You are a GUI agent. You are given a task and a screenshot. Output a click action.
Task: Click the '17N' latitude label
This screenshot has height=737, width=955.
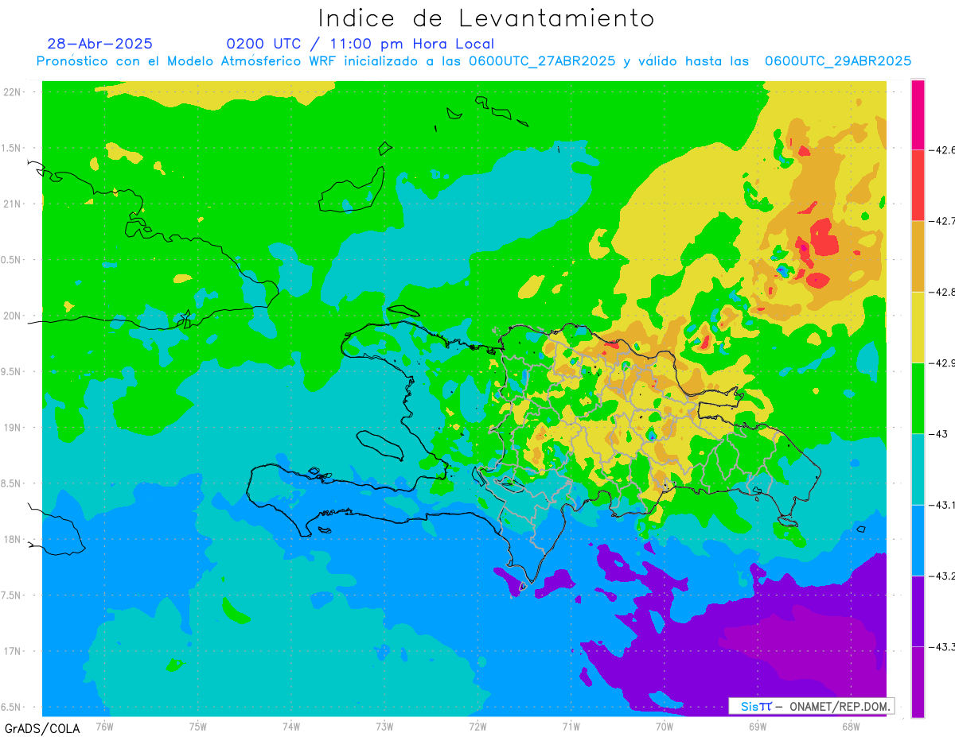pos(12,651)
